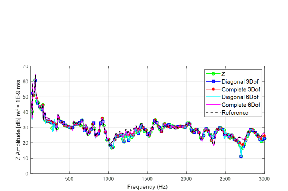Click the magenta line sample for Complete 6Dof
The height and width of the screenshot is (191, 288).
pos(213,105)
